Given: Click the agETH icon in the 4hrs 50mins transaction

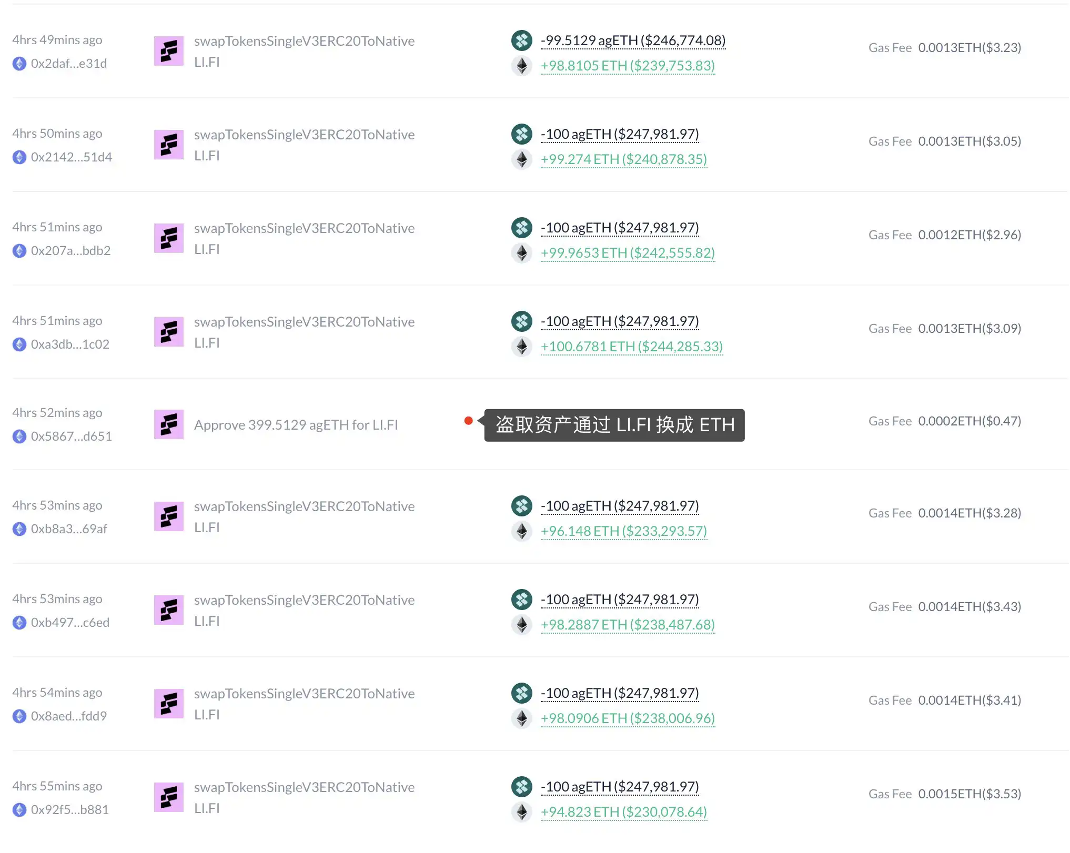Looking at the screenshot, I should tap(522, 134).
